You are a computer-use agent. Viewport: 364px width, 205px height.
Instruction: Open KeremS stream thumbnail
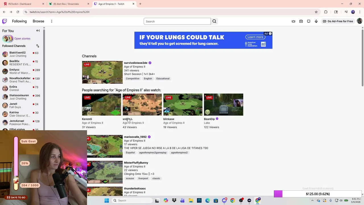(x=102, y=104)
